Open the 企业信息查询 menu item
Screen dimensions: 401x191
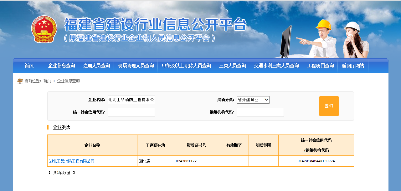62,66
